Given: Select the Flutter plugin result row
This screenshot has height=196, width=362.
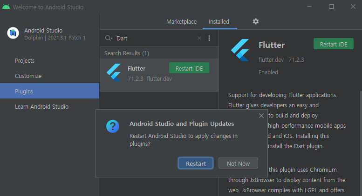Looking at the screenshot, I should [159, 75].
